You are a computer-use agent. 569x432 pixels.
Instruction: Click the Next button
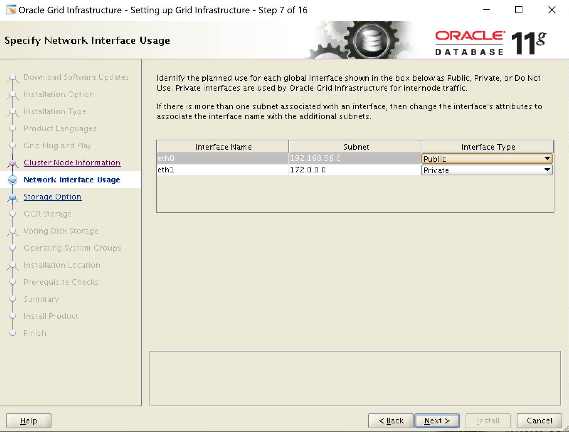coord(437,421)
